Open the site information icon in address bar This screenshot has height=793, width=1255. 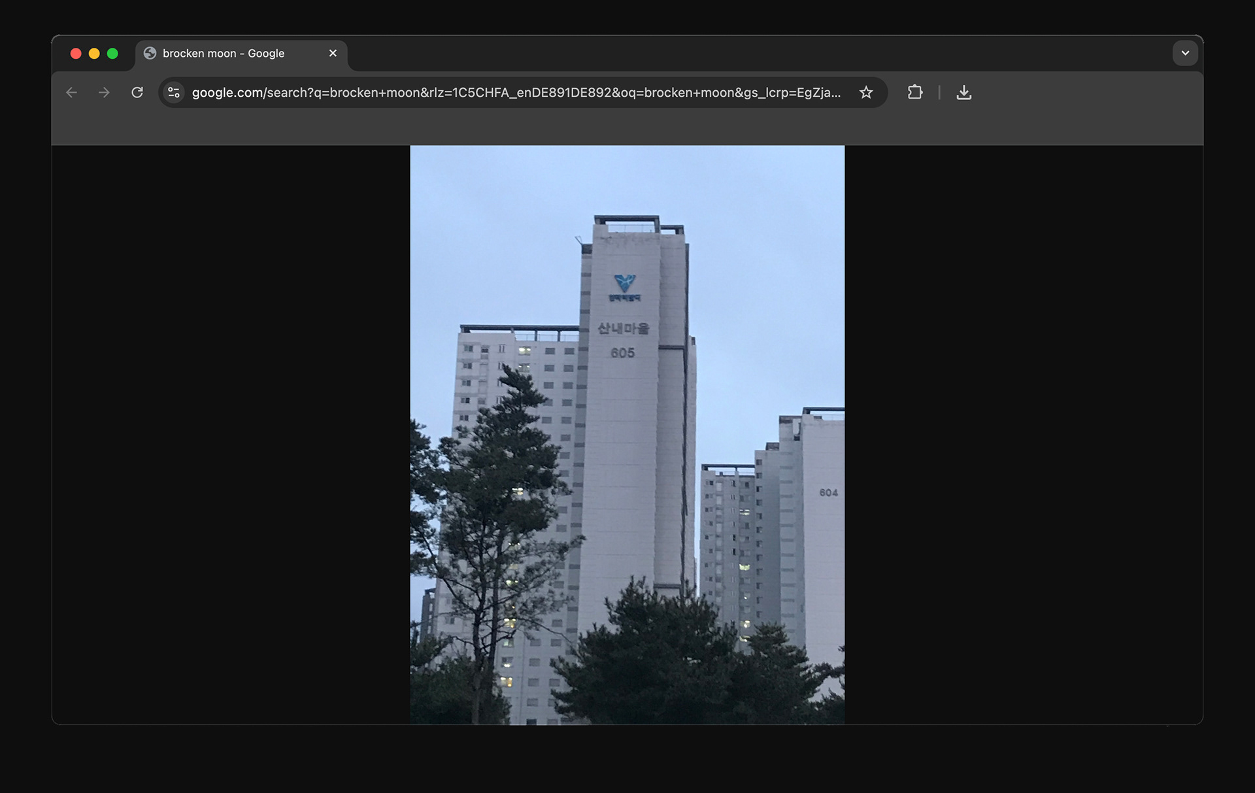click(x=174, y=93)
